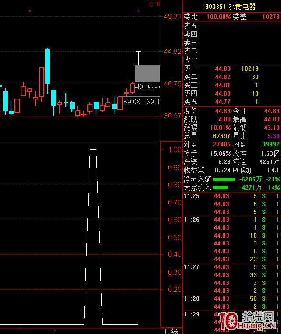Click the 11:25 tick time label

[x=192, y=196]
